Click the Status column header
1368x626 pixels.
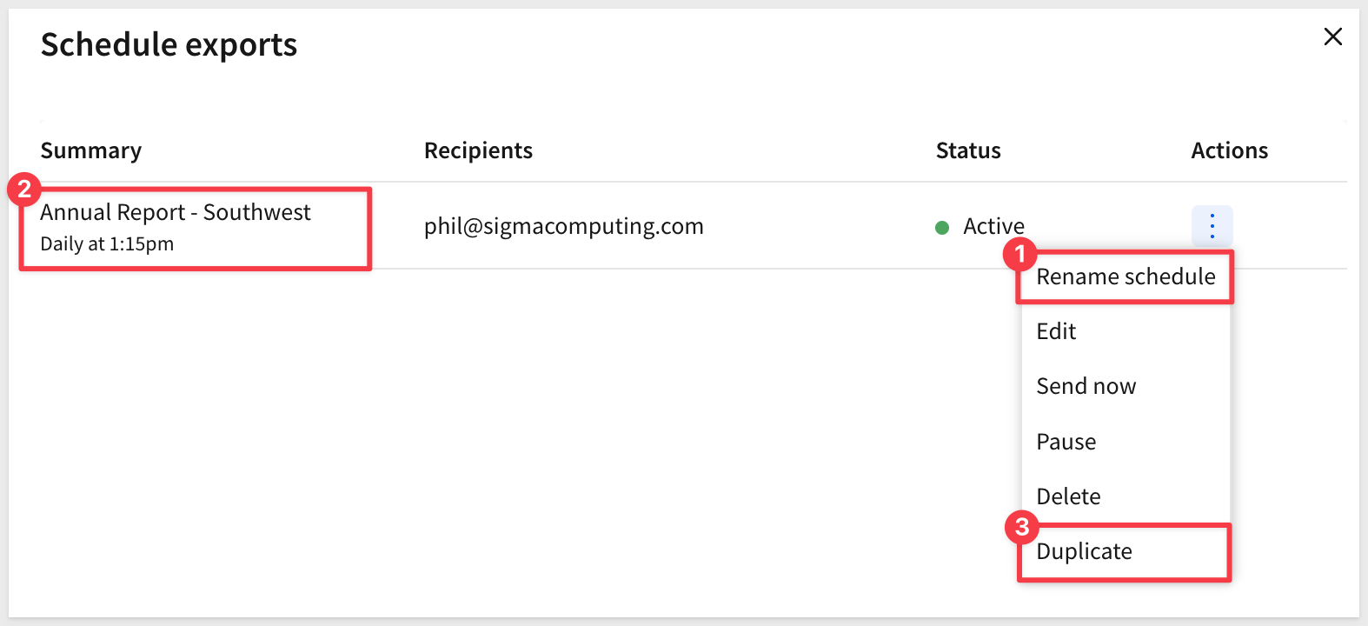coord(968,150)
